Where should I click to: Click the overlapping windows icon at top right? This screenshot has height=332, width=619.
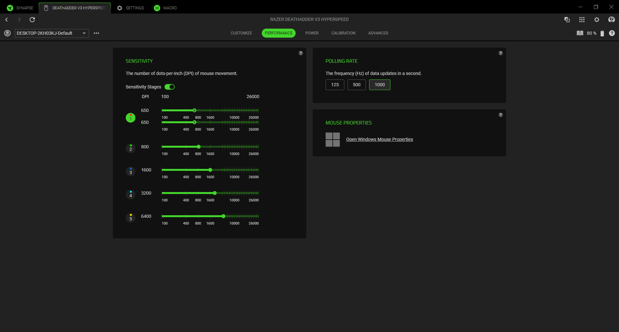click(x=567, y=20)
